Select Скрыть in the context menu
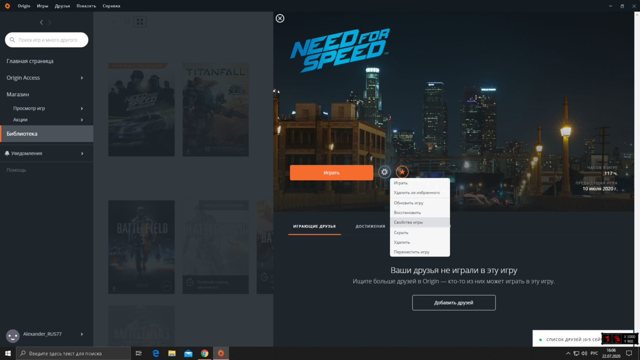Viewport: 640px width, 360px height. [x=420, y=233]
